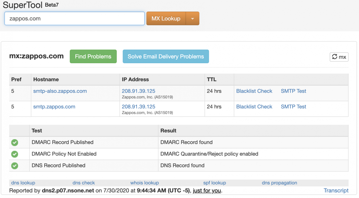Click the SuperTool title
This screenshot has width=359, height=198.
(23, 5)
